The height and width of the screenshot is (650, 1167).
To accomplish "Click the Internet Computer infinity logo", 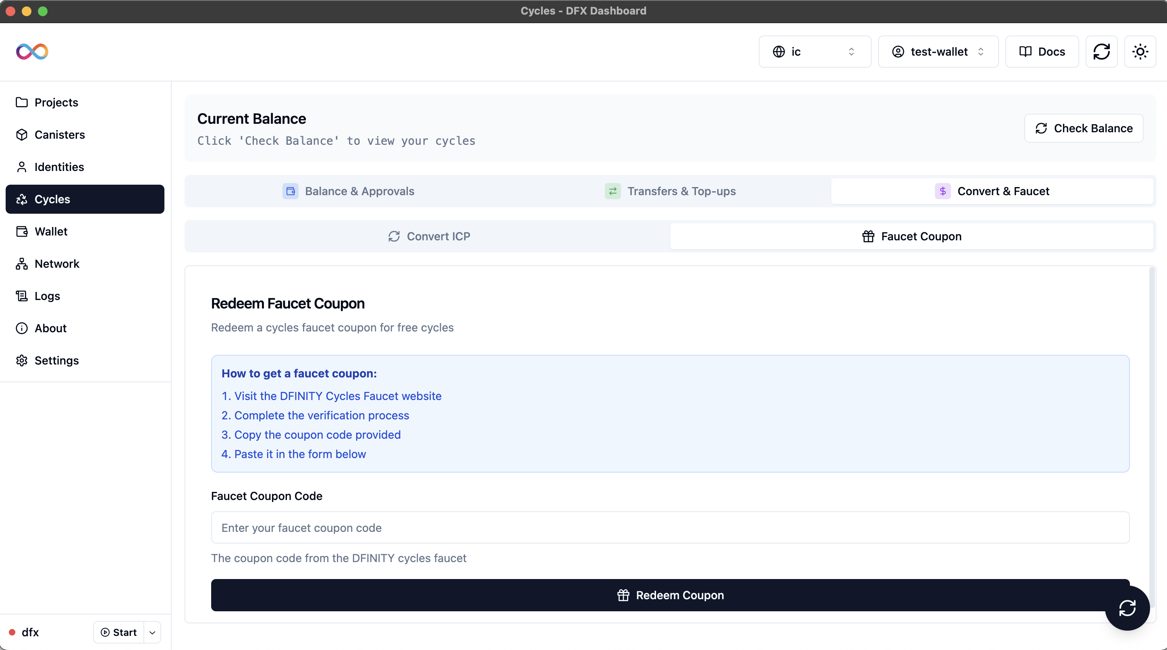I will click(x=32, y=52).
